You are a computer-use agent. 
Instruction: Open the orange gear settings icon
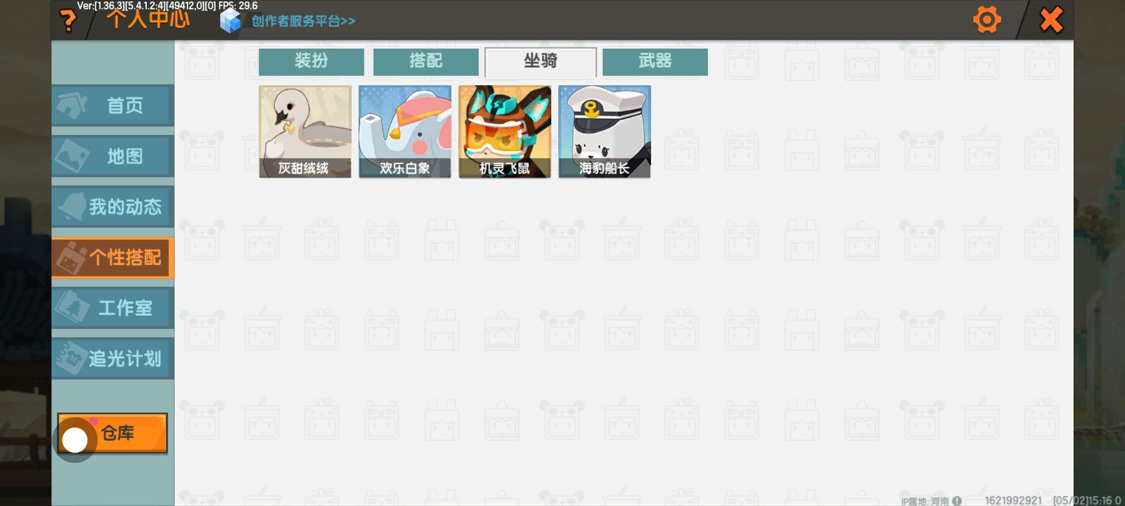click(987, 20)
